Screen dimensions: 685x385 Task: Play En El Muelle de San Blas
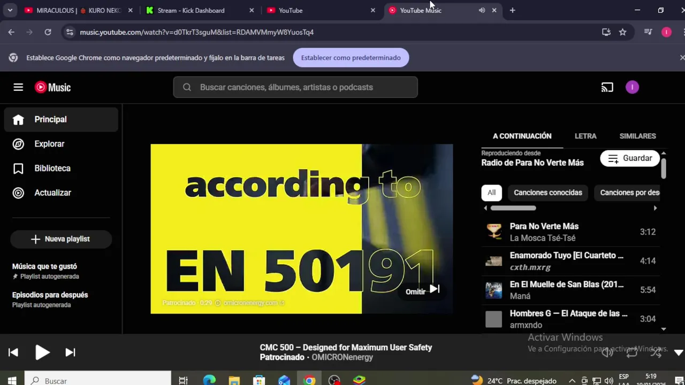pyautogui.click(x=570, y=290)
